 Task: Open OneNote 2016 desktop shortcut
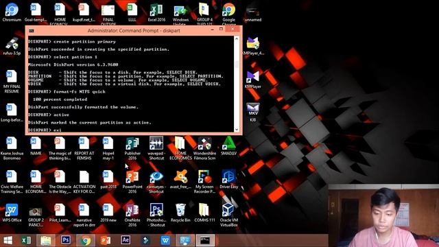pyautogui.click(x=132, y=215)
